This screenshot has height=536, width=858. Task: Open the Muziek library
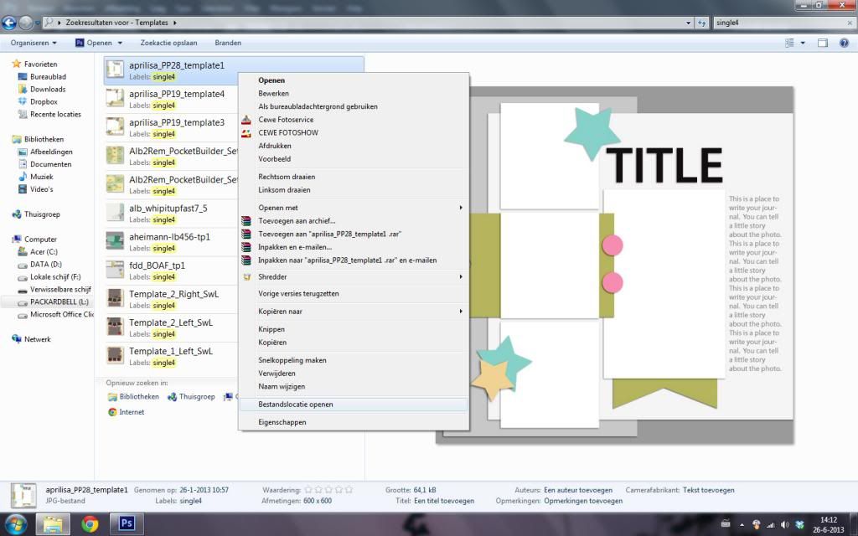pos(42,177)
